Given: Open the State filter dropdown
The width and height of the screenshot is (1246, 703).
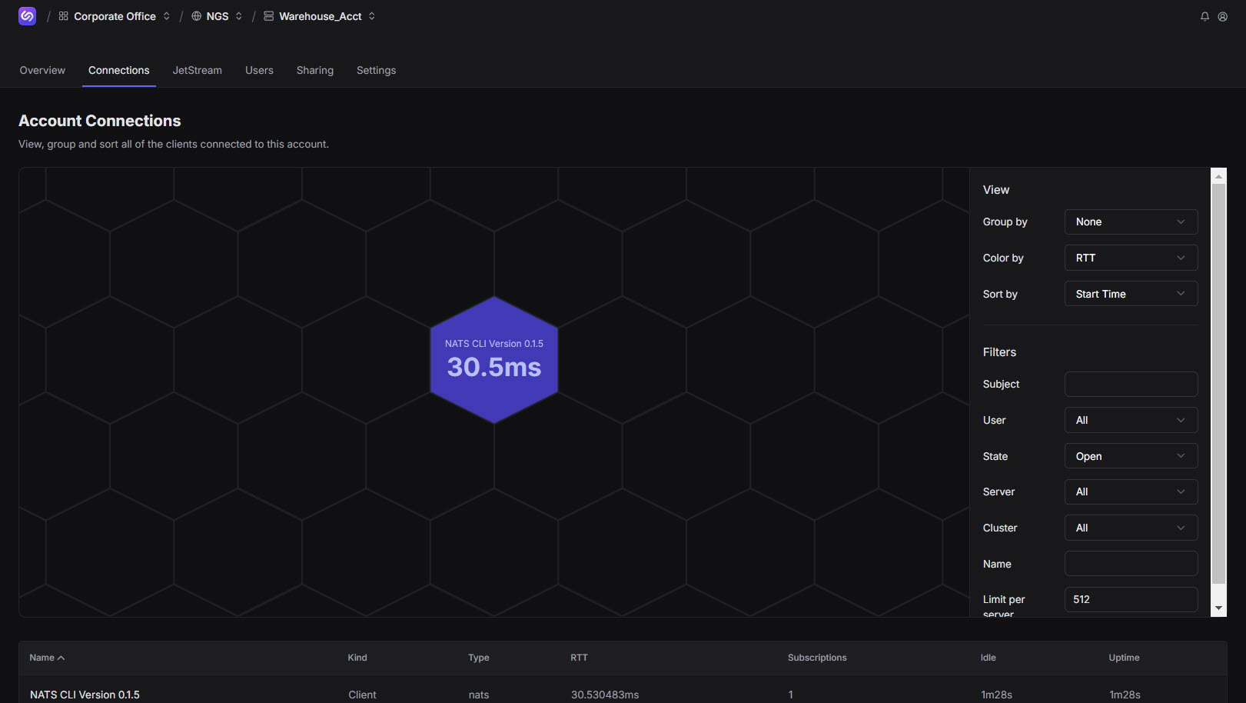Looking at the screenshot, I should (1131, 456).
